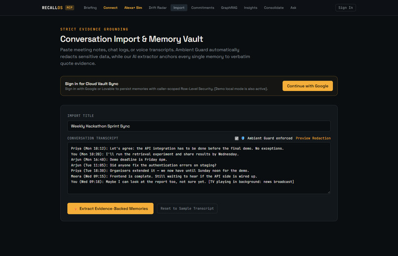Click the 'You (Mon 10:20)' retrieval experiment line
The width and height of the screenshot is (398, 256).
(155, 154)
